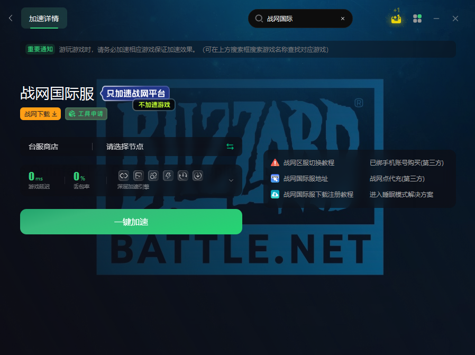
Task: Toggle the lightning bolt engine icon
Action: (168, 175)
